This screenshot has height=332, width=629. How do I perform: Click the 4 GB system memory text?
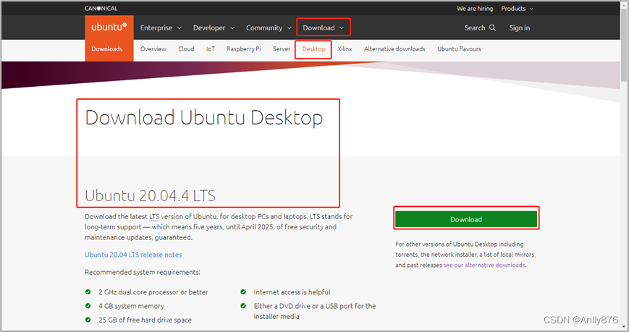pos(131,306)
